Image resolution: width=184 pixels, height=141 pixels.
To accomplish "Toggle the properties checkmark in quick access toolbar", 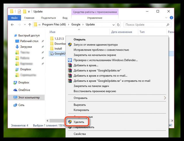I will click(x=19, y=11).
